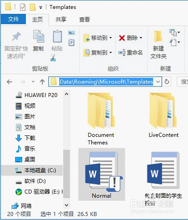Image resolution: width=188 pixels, height=220 pixels.
Task: Go up one folder level
Action: [x=42, y=82]
